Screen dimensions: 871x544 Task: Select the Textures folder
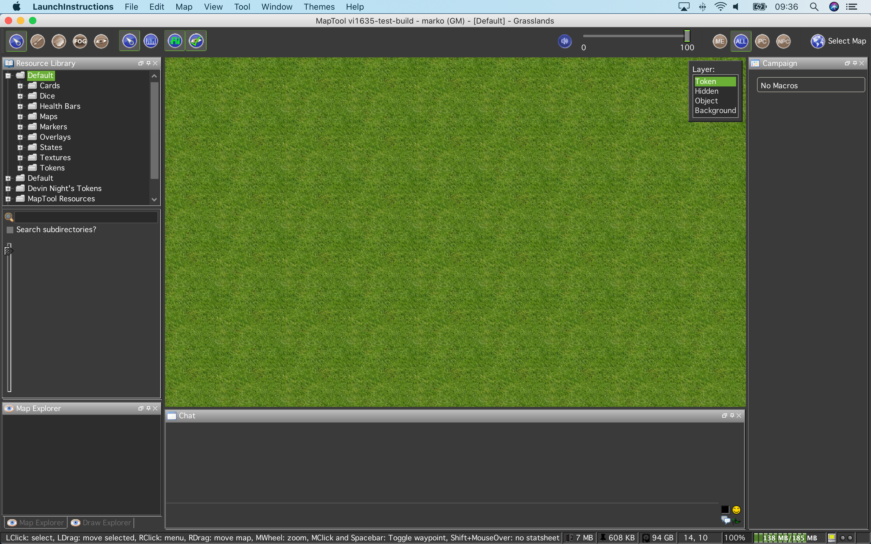55,157
